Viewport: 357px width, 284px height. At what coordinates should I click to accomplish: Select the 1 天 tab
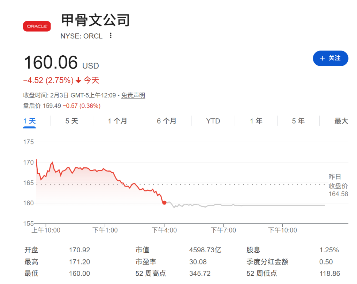29,121
